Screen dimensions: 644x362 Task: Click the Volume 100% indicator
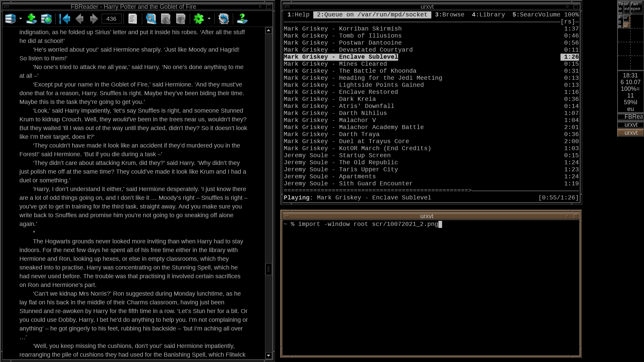558,15
